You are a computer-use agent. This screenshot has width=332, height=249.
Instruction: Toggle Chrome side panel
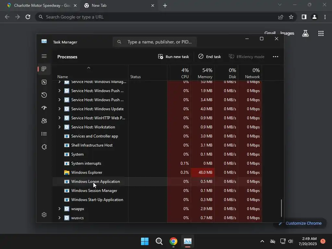coord(304,17)
